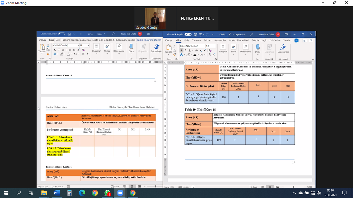Click the share icon in right Word window
Image resolution: width=353 pixels, height=198 pixels.
point(305,41)
